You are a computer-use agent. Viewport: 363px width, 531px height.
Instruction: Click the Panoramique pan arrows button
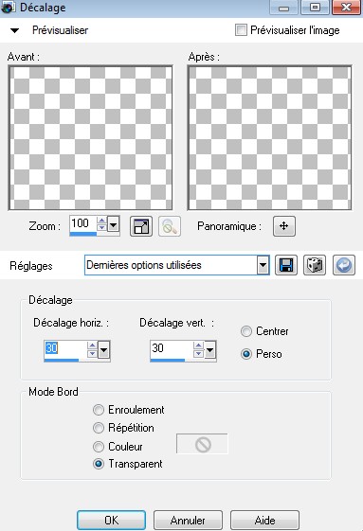click(284, 226)
